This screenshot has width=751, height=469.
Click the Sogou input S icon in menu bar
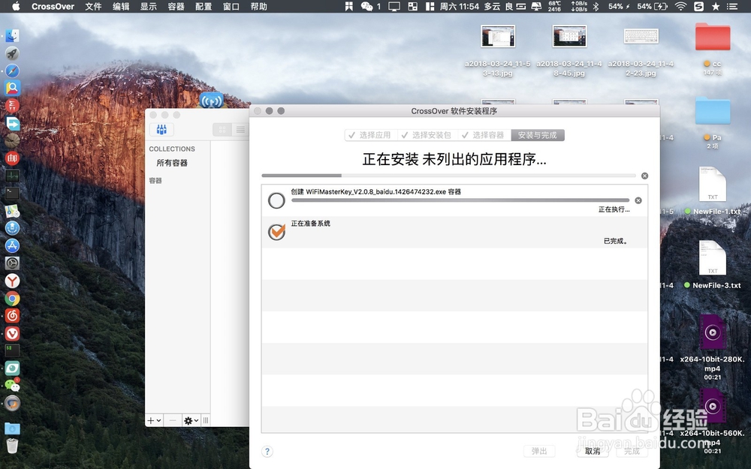(x=698, y=6)
